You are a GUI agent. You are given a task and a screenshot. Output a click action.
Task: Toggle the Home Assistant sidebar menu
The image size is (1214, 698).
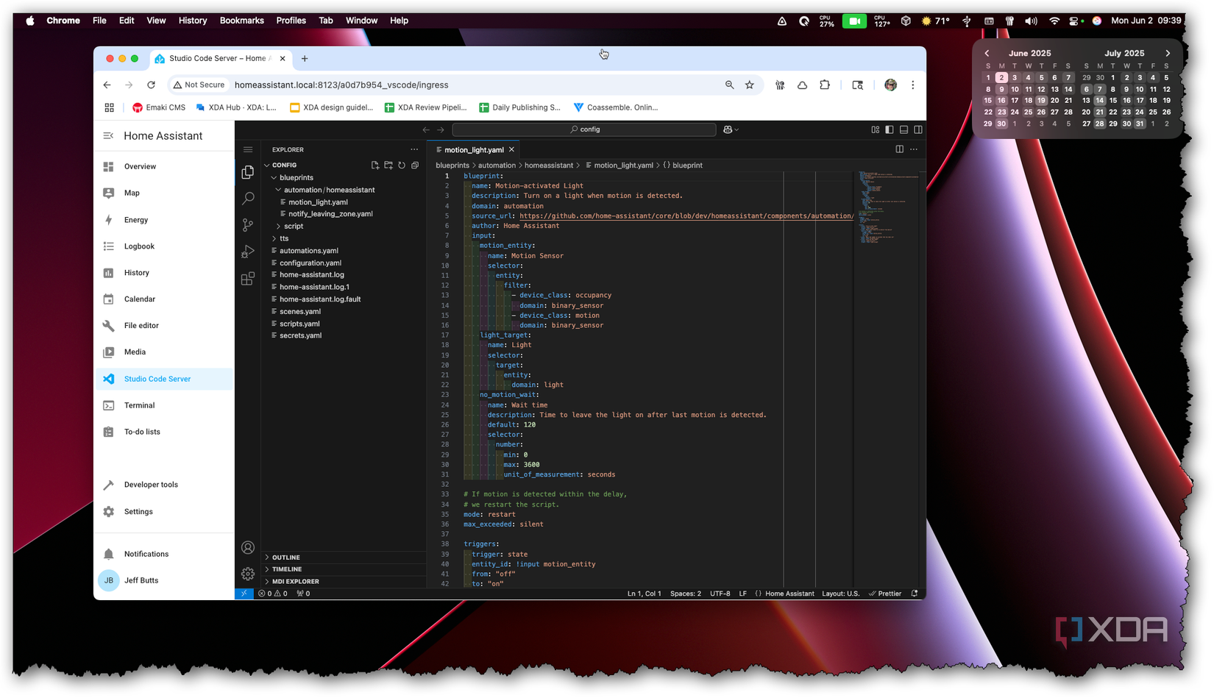108,136
